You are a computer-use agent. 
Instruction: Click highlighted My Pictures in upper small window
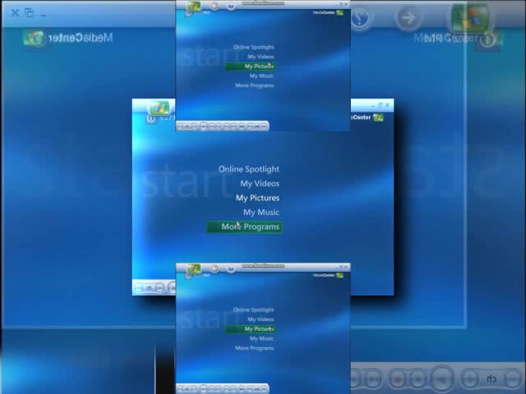click(250, 66)
